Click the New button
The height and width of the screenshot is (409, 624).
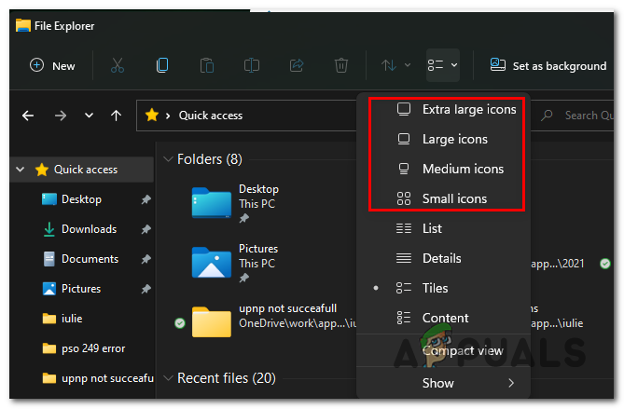pos(52,65)
